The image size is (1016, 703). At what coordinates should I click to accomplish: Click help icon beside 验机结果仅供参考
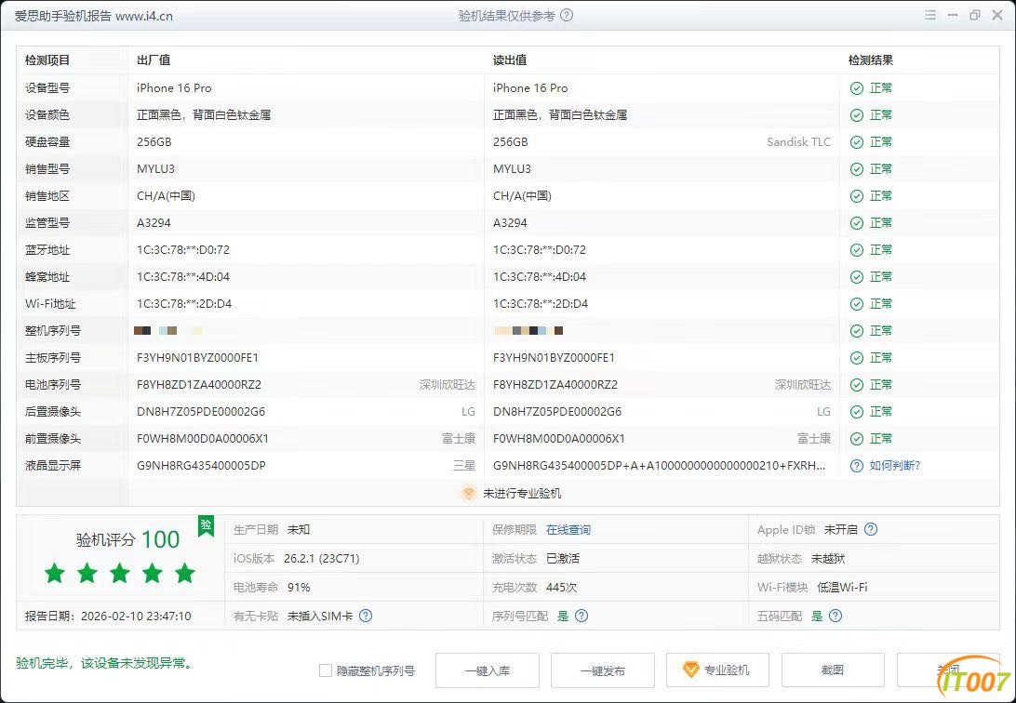(567, 16)
